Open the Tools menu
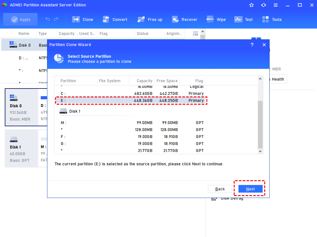Image resolution: width=317 pixels, height=237 pixels. tap(272, 20)
